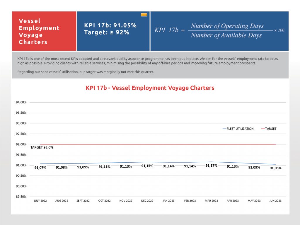Click the AUG 2022 axis label
The width and height of the screenshot is (300, 225).
[62, 201]
